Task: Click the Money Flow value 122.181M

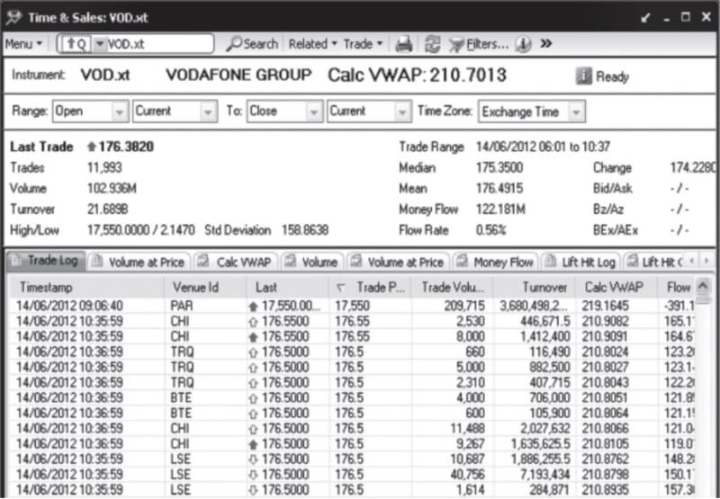Action: tap(500, 209)
